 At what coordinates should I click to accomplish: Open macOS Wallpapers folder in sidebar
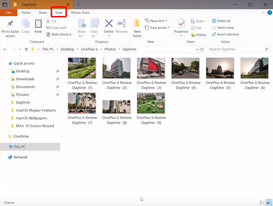29,118
